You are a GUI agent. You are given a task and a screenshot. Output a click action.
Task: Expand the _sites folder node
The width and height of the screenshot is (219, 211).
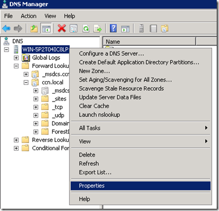(35, 99)
